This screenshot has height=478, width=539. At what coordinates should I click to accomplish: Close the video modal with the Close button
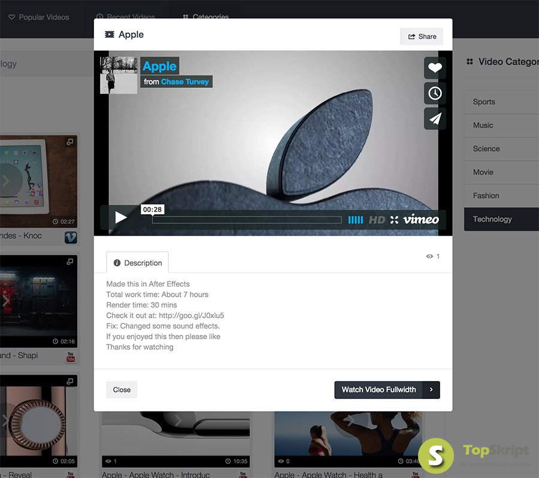(x=122, y=389)
